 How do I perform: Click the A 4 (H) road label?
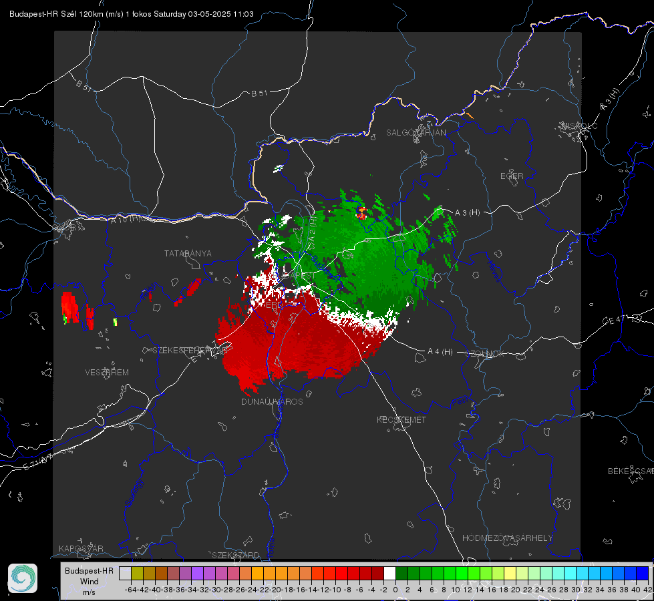tap(440, 352)
